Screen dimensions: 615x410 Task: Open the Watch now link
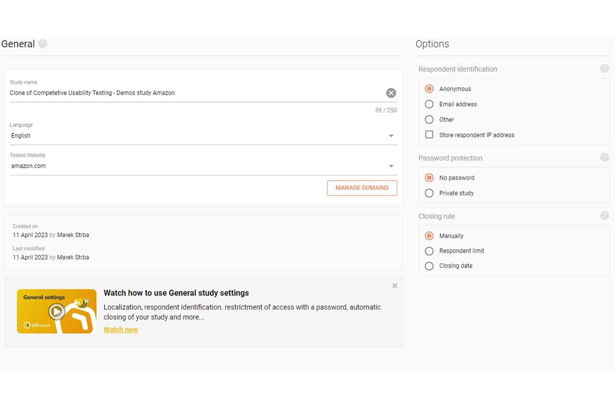pyautogui.click(x=121, y=329)
